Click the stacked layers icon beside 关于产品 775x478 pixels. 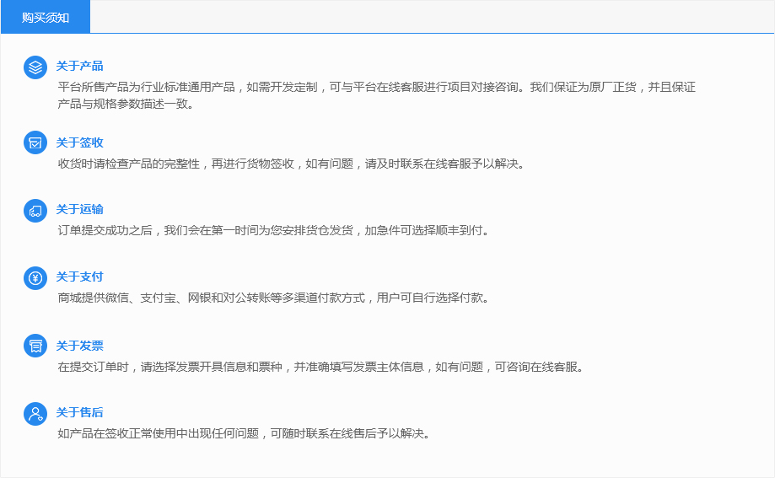[35, 67]
